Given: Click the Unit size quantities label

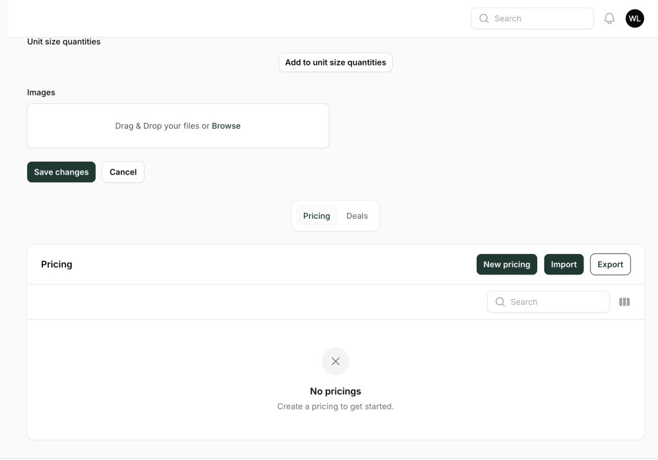Looking at the screenshot, I should [x=64, y=42].
